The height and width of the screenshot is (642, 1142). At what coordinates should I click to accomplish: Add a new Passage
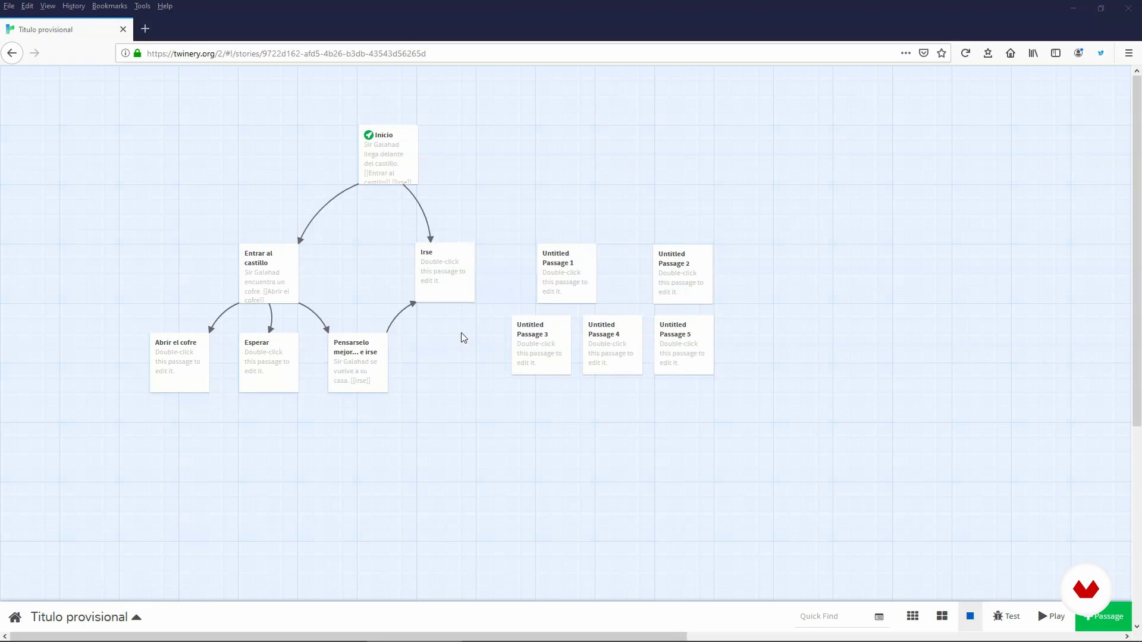click(1103, 616)
